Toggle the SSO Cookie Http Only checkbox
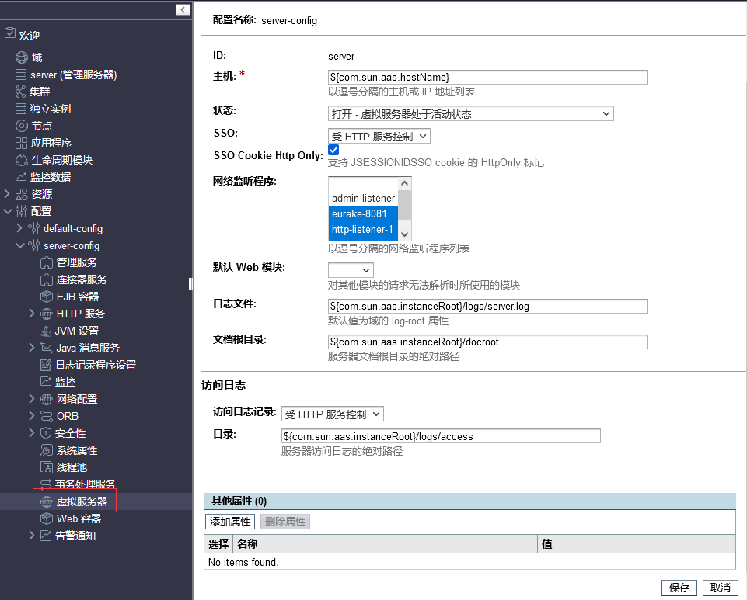 pyautogui.click(x=333, y=150)
